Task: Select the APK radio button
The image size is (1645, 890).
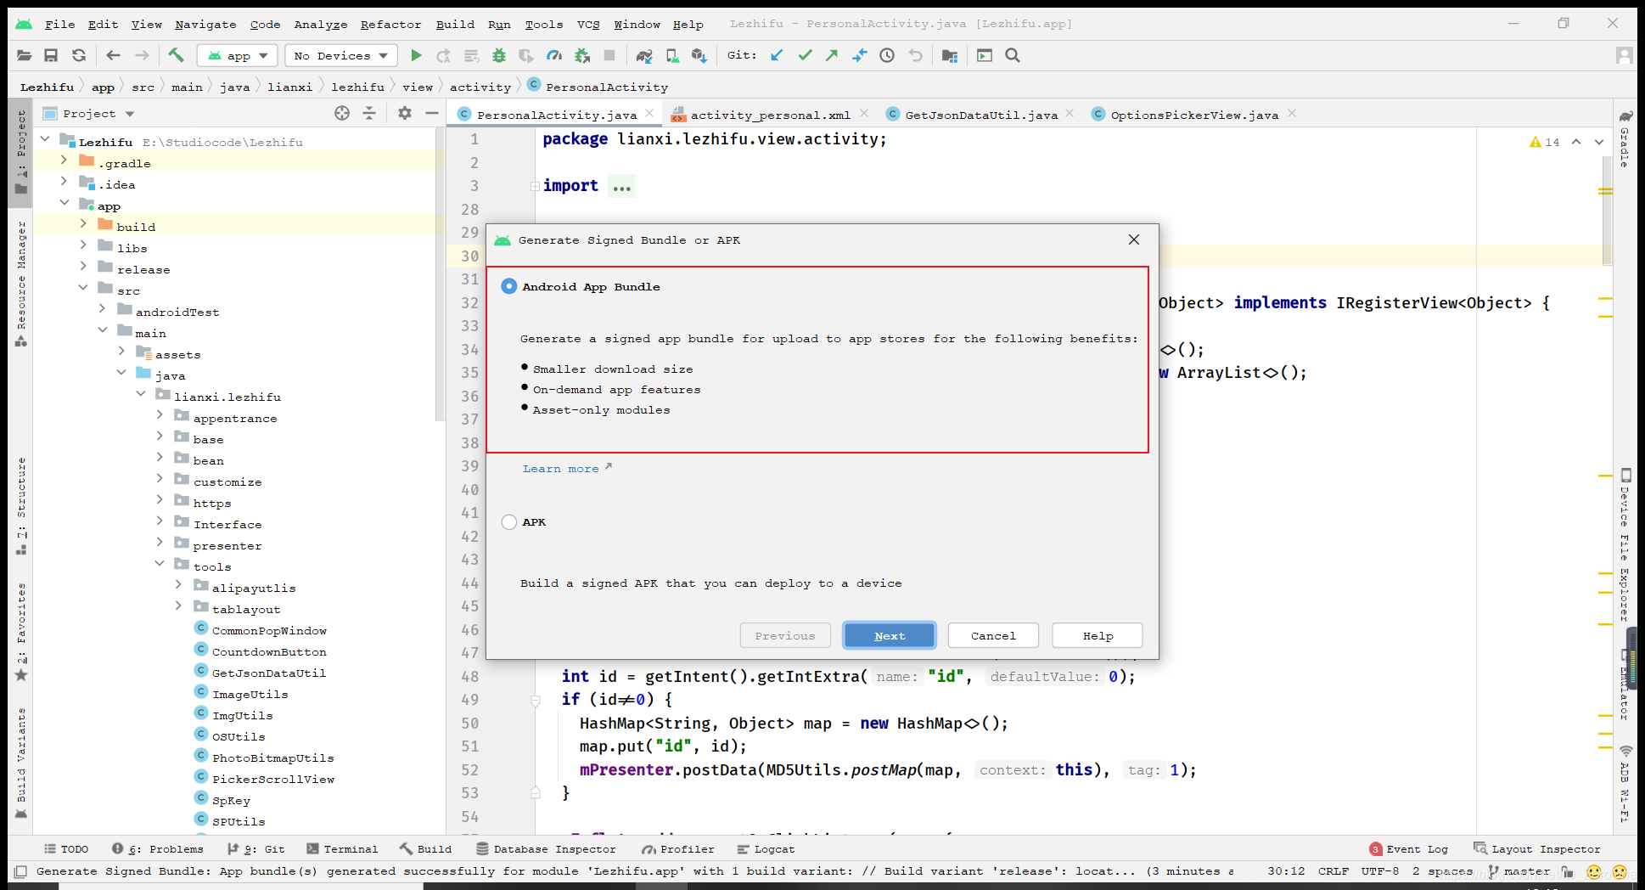Action: pos(508,522)
